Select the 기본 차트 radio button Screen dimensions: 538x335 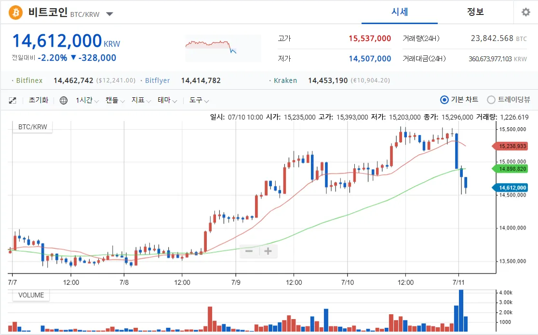click(x=444, y=100)
